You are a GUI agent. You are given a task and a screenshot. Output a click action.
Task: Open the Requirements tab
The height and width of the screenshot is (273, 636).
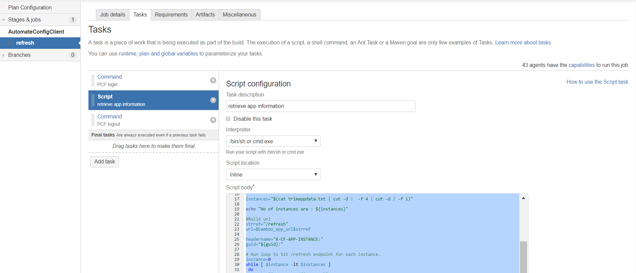[x=171, y=15]
